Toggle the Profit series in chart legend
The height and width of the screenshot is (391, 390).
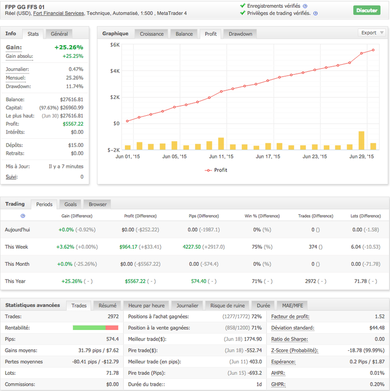[x=216, y=170]
